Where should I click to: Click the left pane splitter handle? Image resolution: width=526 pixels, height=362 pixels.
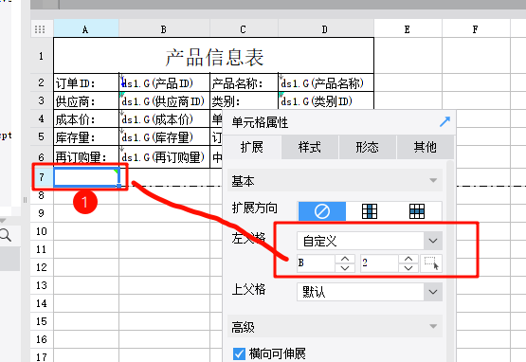25,200
